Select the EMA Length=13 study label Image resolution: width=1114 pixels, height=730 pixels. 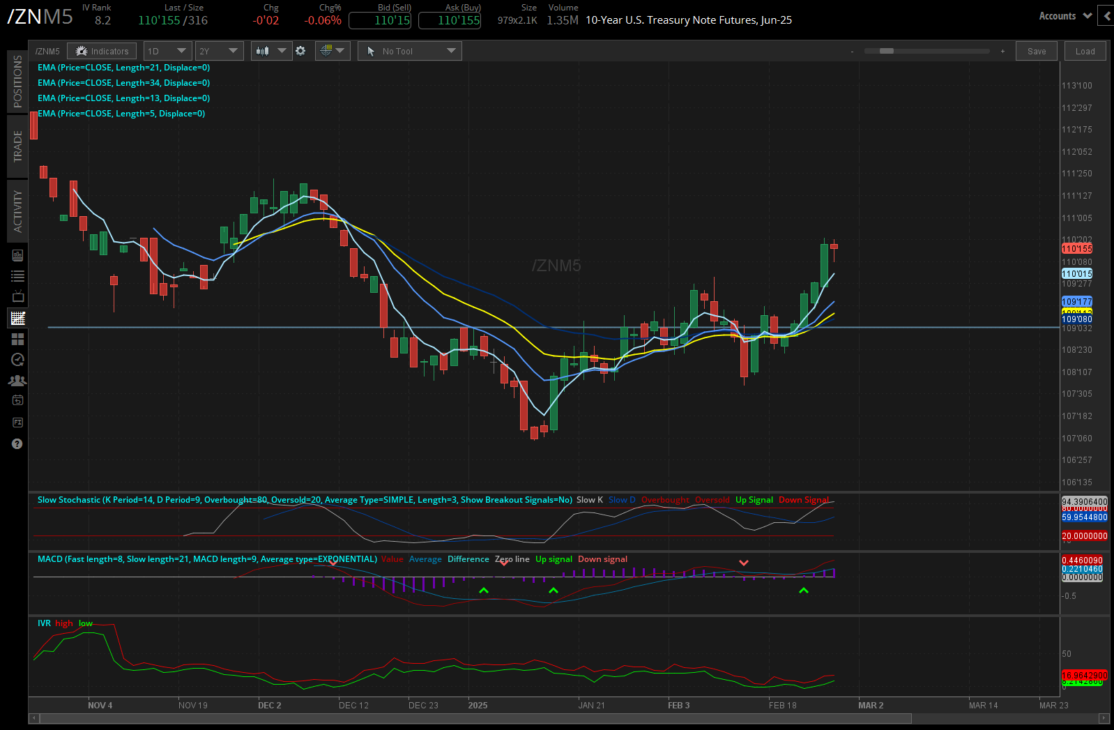click(123, 98)
